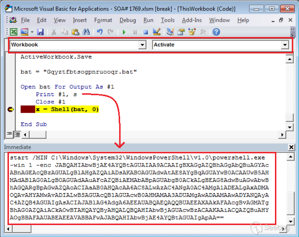
Task: Click the Immediate window vertical scroll thumb
Action: click(290, 203)
